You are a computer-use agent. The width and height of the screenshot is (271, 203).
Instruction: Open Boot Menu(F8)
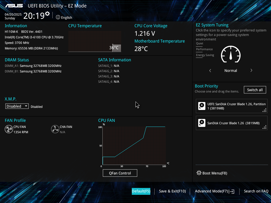[x=215, y=173]
